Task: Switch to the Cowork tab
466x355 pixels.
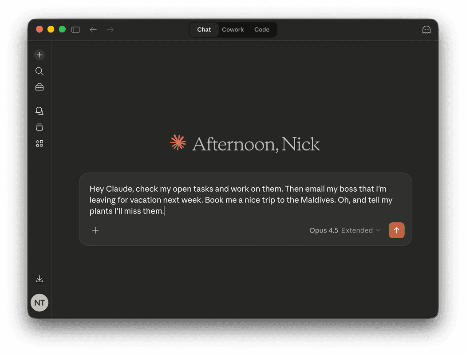Action: [233, 29]
